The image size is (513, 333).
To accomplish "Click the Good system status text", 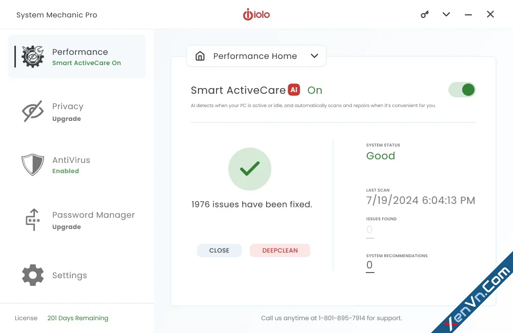I will (381, 156).
